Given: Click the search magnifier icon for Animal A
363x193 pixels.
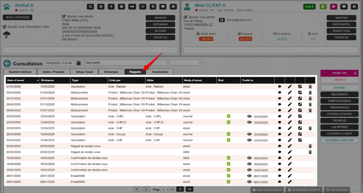Looking at the screenshot, I should click(91, 6).
